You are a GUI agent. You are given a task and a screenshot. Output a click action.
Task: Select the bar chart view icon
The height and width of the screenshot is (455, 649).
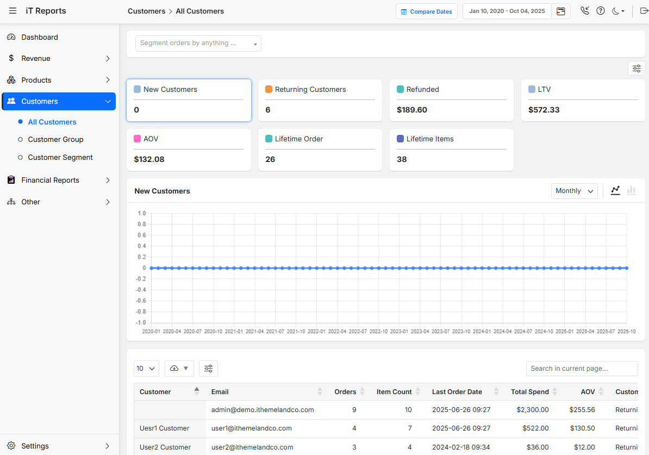[x=631, y=191]
